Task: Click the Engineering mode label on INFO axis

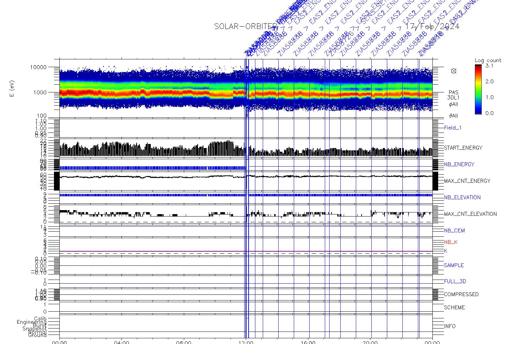Action: [x=32, y=322]
